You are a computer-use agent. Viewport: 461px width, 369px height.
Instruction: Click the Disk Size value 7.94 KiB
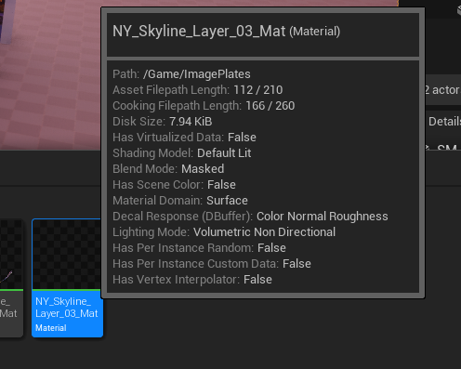(x=191, y=122)
